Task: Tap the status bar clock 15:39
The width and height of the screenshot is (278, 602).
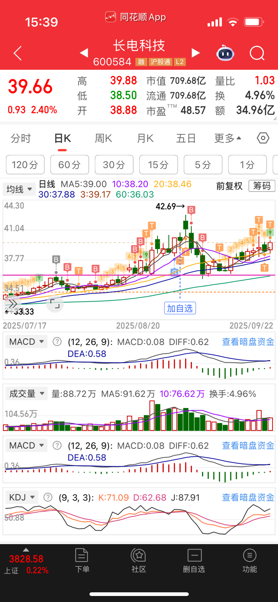Action: pos(41,22)
